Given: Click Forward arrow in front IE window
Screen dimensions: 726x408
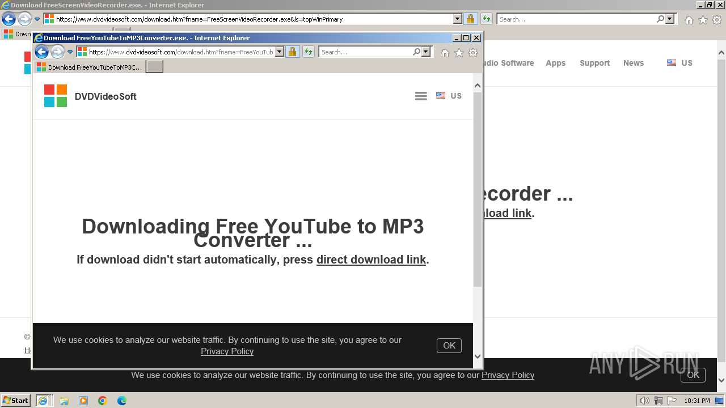Looking at the screenshot, I should [x=57, y=52].
